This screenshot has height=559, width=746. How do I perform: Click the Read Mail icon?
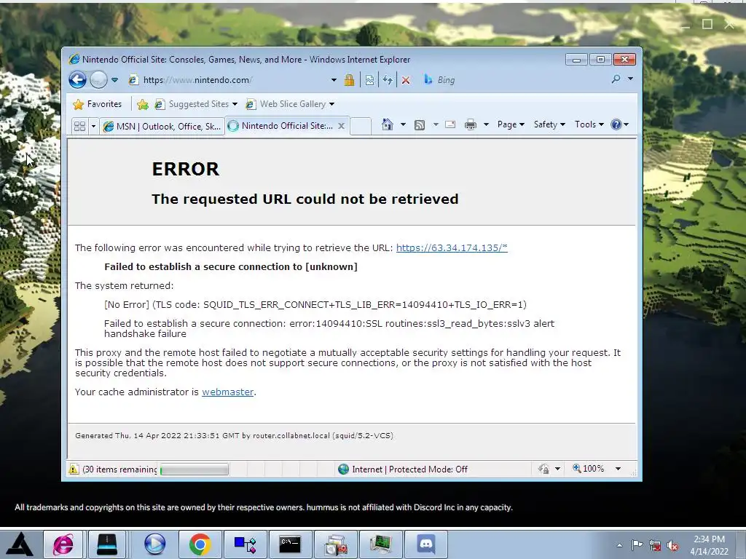450,124
